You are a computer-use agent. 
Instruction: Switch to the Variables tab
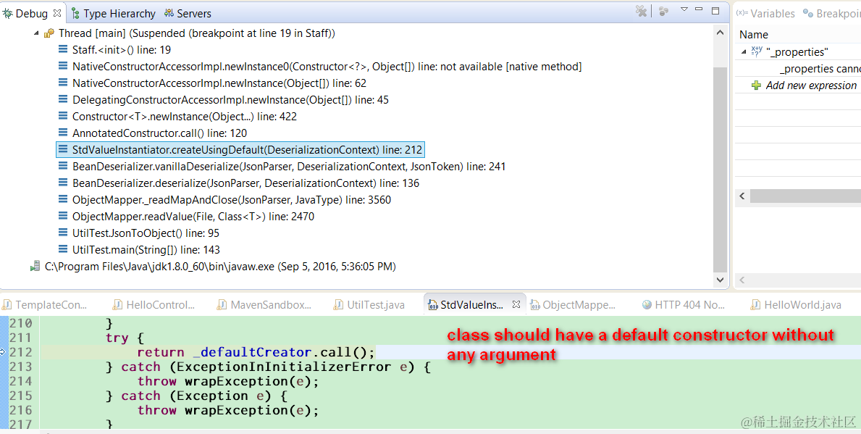coord(765,13)
